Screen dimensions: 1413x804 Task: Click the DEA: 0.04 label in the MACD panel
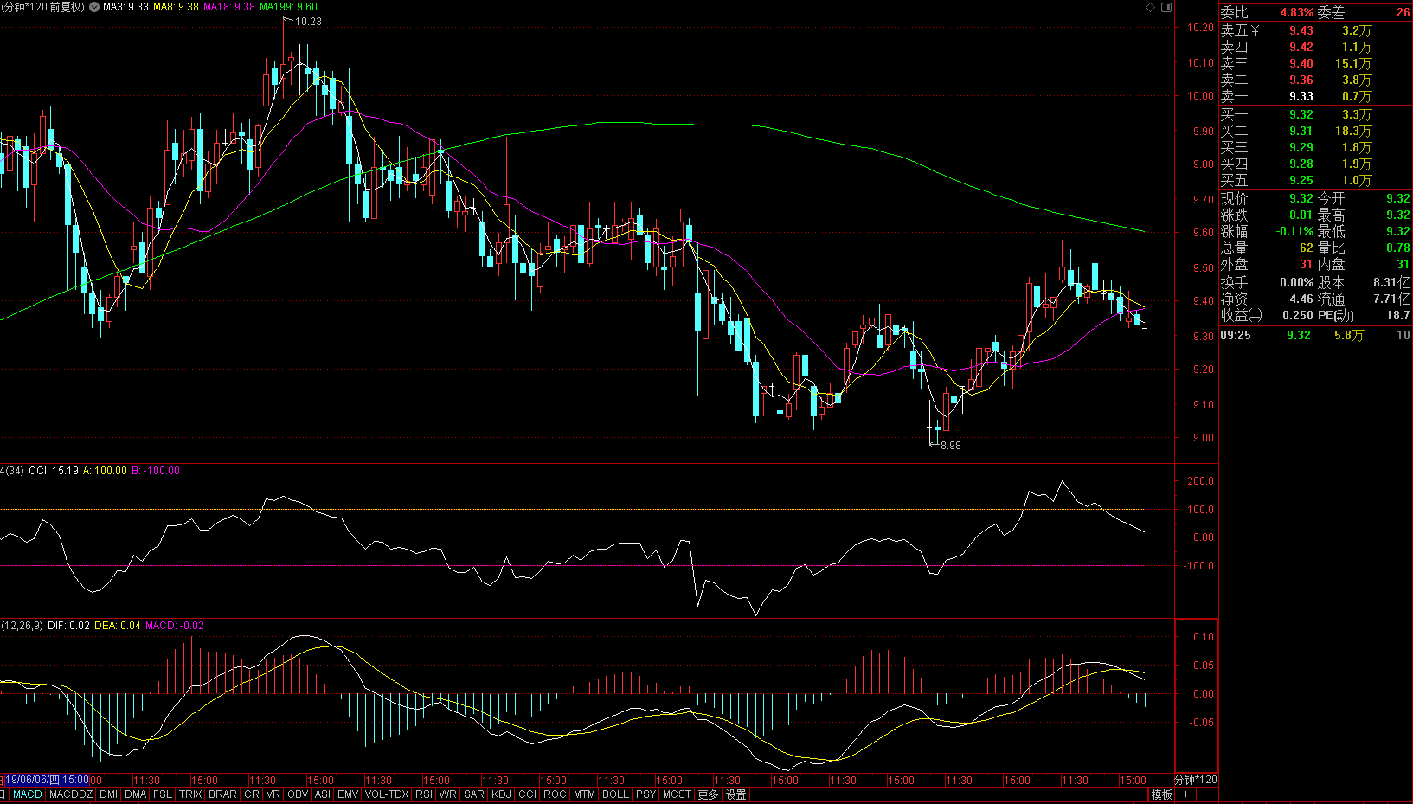coord(118,626)
